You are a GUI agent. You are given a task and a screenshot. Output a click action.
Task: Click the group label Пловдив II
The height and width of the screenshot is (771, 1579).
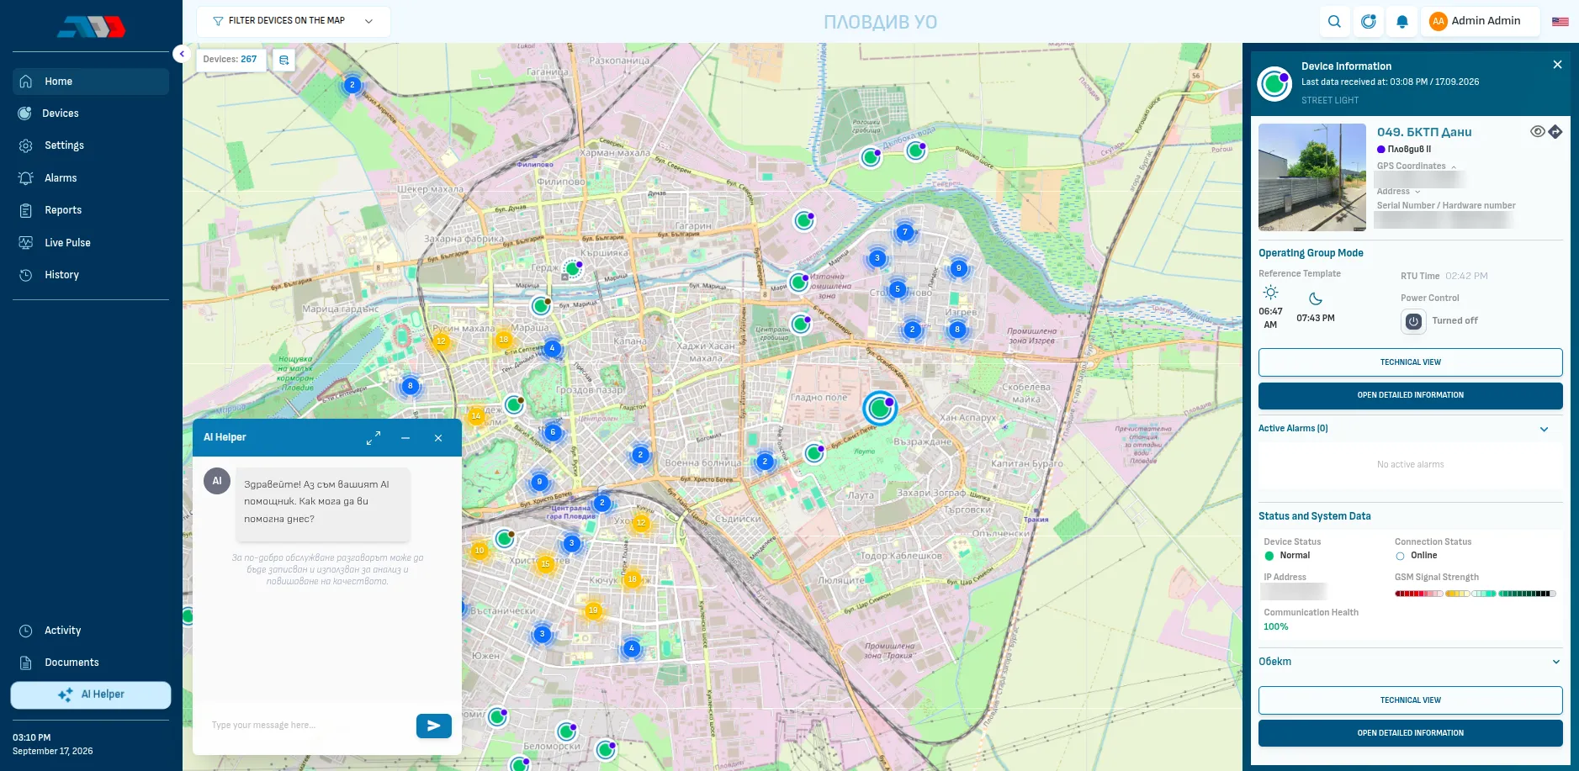[1409, 150]
